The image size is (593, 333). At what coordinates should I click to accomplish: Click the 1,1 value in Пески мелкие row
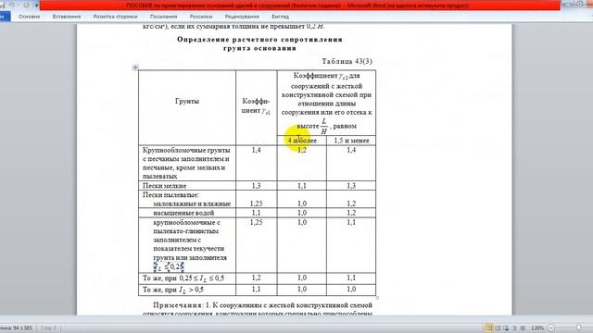302,186
